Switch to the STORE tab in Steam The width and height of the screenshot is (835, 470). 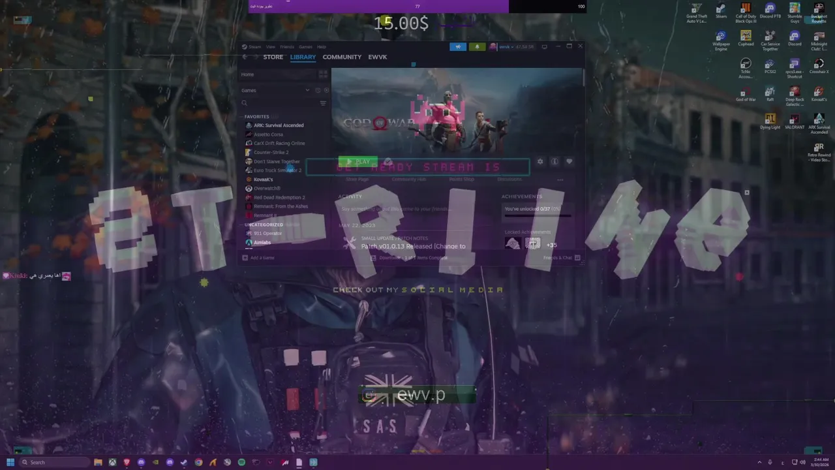273,57
